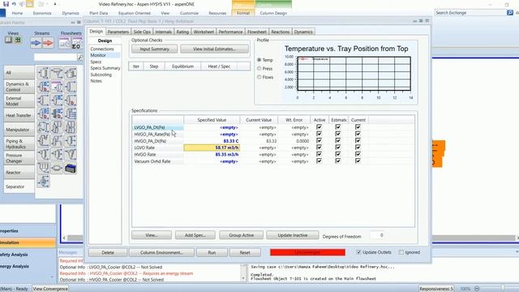Image resolution: width=519 pixels, height=292 pixels.
Task: Toggle the Ignored checkbox
Action: tap(401, 252)
